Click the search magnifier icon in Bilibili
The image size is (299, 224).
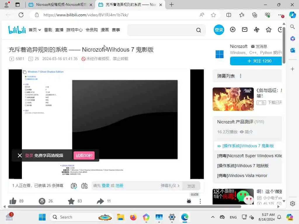coord(199,30)
